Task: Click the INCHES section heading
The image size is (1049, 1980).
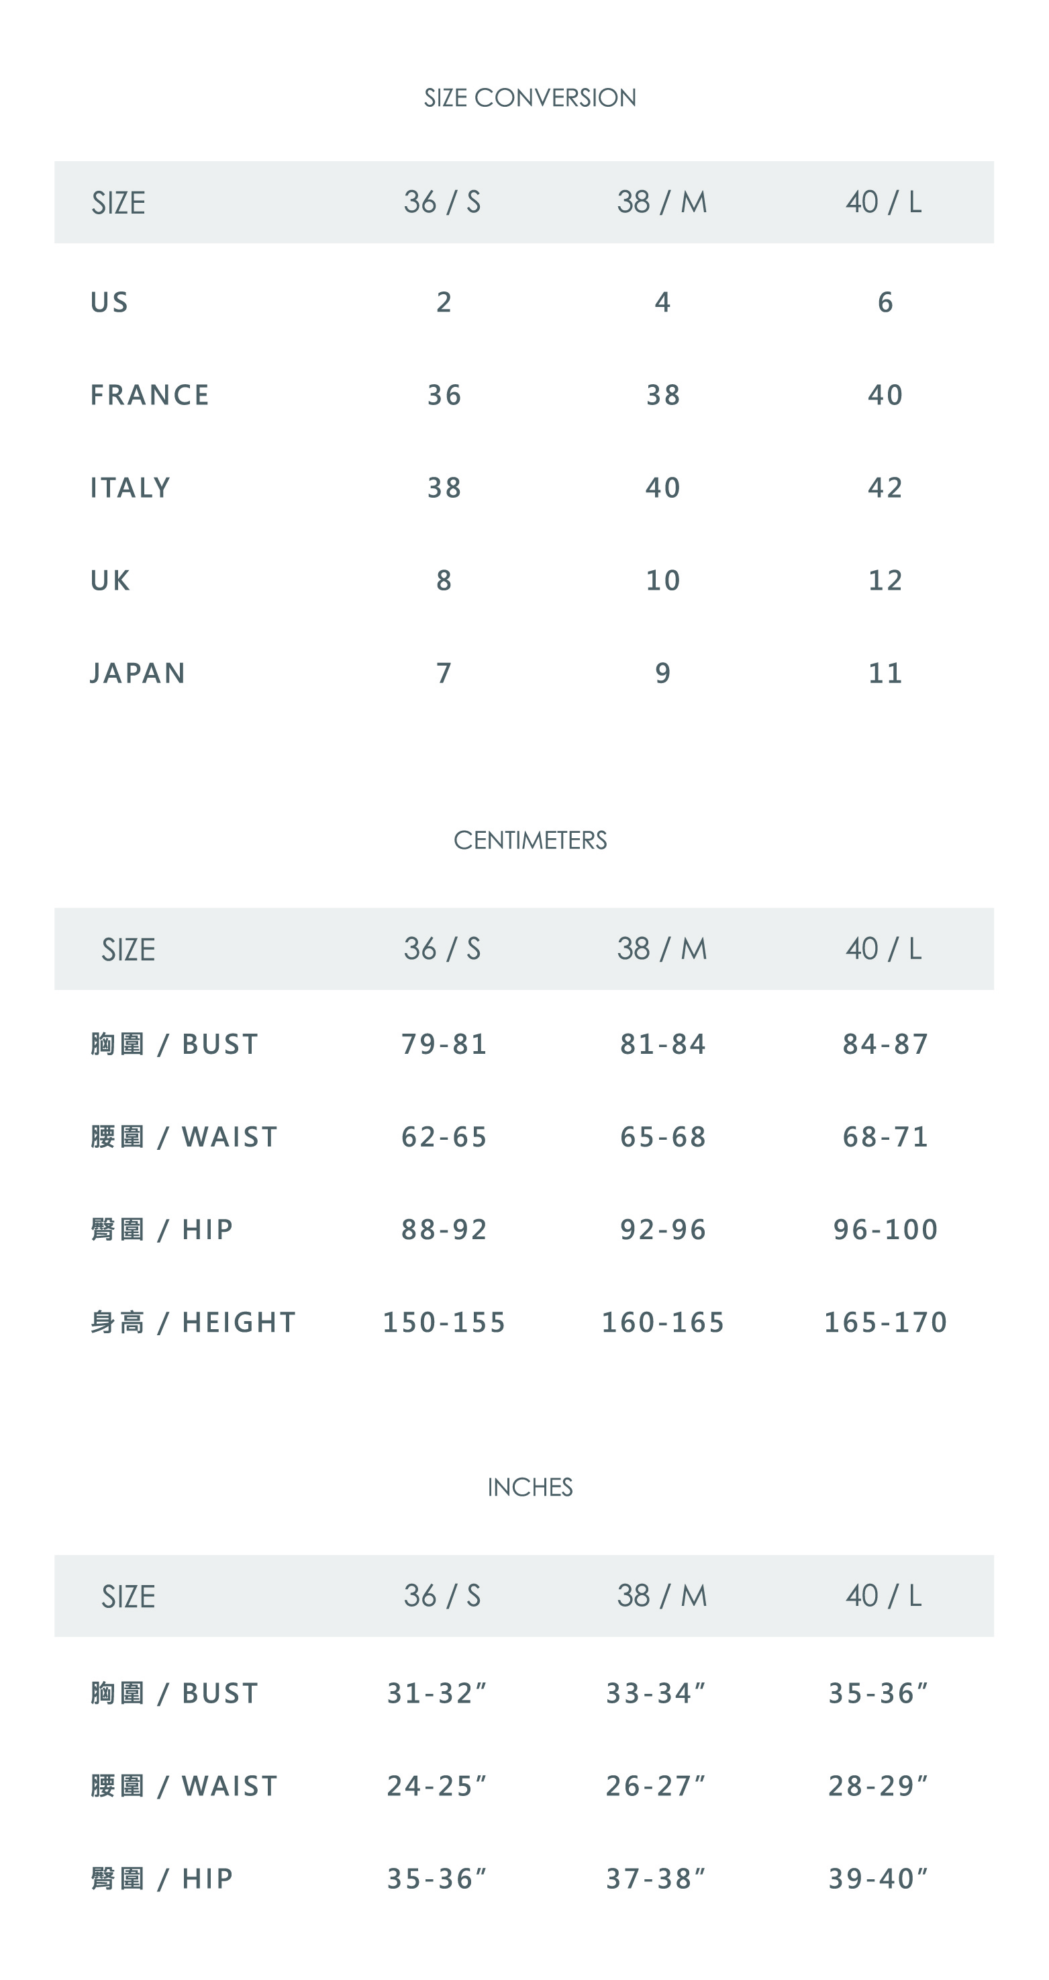Action: click(530, 1487)
